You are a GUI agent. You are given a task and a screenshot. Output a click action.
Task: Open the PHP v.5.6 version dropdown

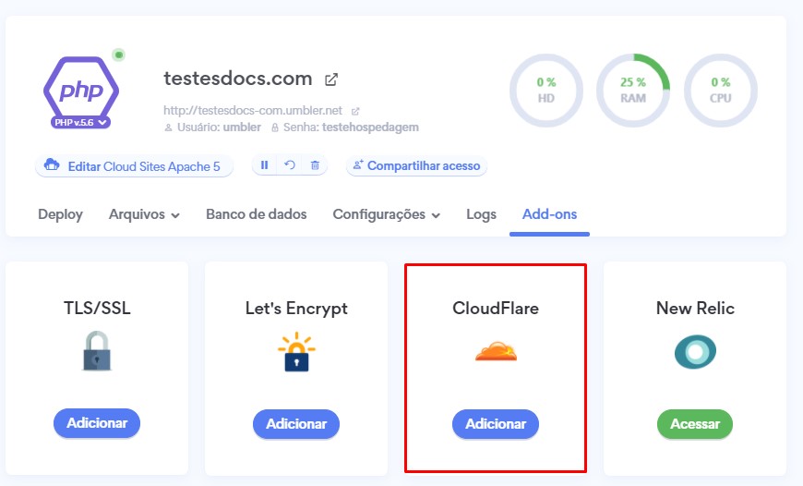click(x=80, y=122)
